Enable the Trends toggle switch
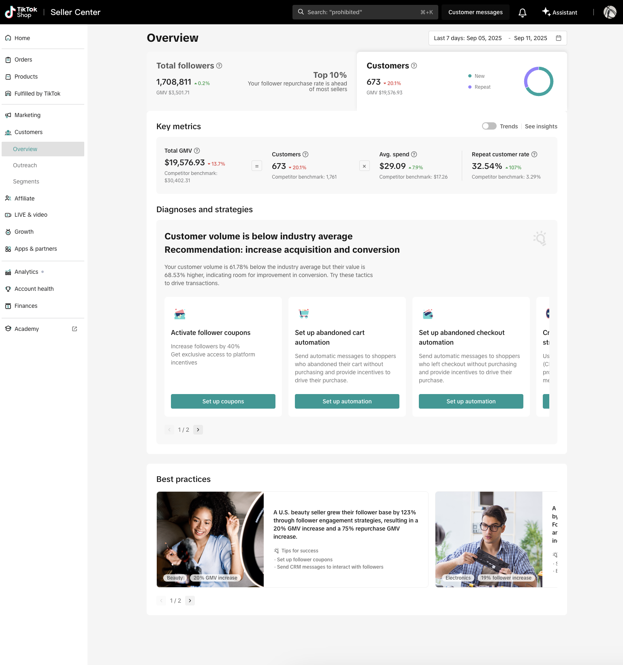Screen dimensions: 623x665 489,126
